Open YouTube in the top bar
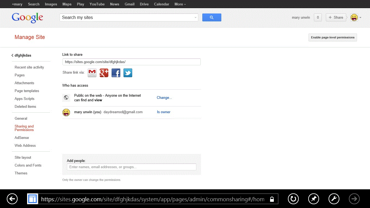 [97, 4]
